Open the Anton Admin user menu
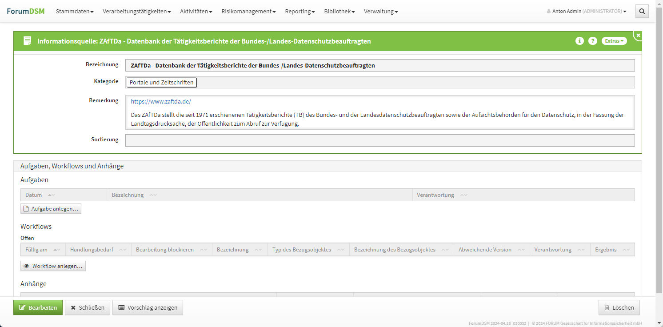This screenshot has height=327, width=663. click(x=587, y=12)
